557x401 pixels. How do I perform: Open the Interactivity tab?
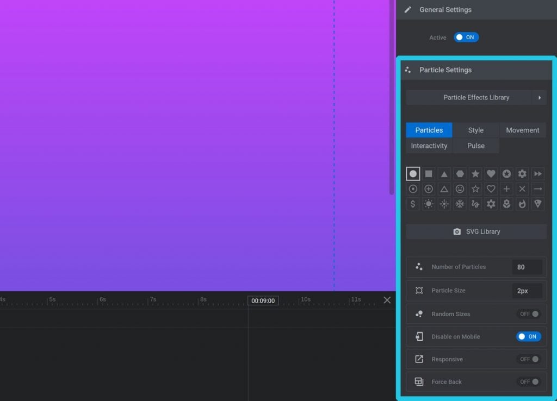click(429, 146)
